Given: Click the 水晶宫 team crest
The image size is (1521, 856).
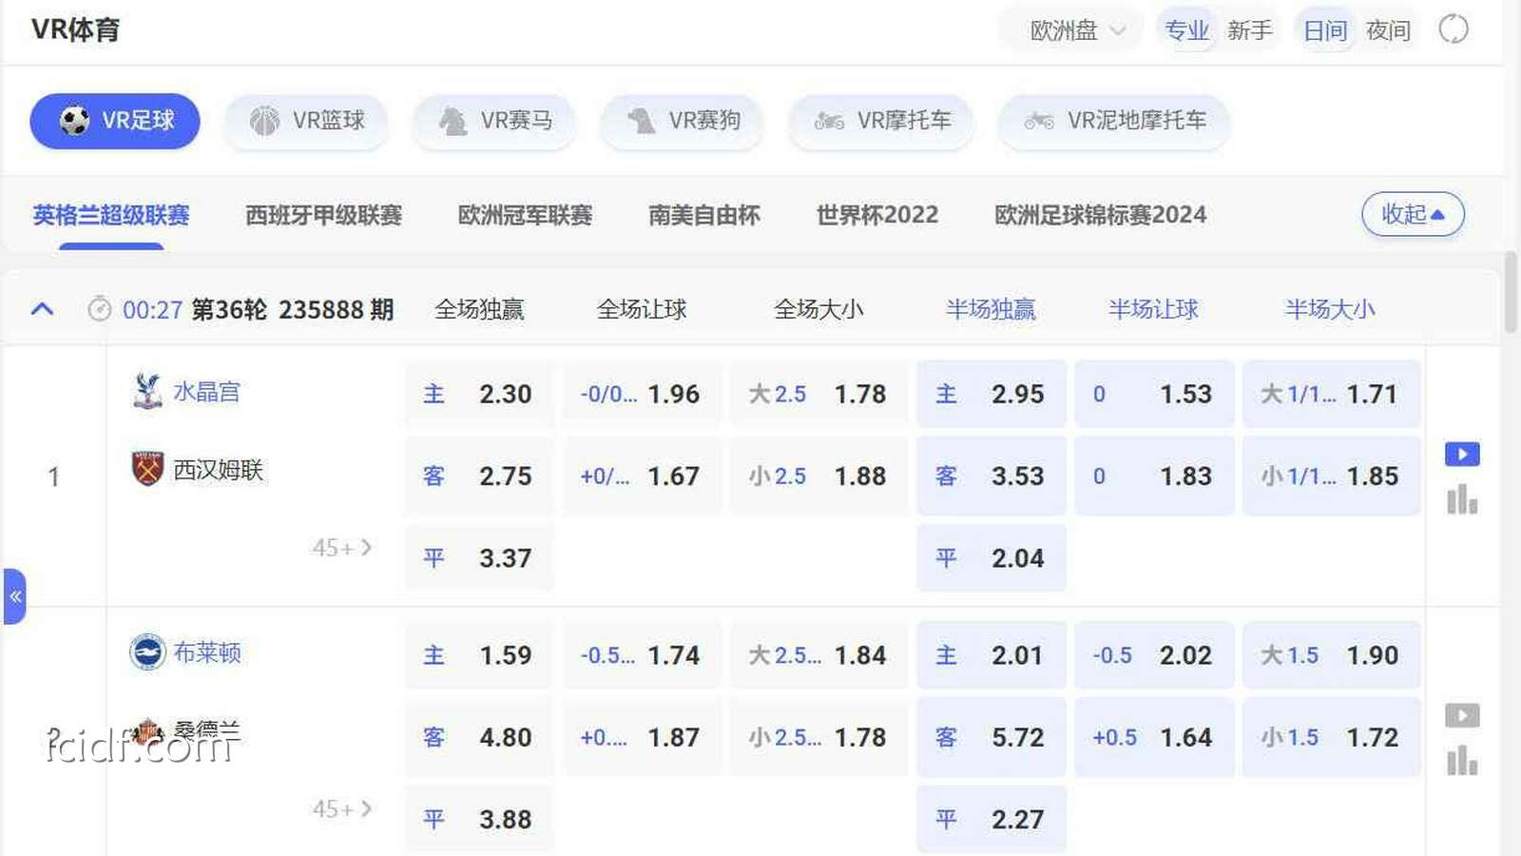Looking at the screenshot, I should (147, 392).
